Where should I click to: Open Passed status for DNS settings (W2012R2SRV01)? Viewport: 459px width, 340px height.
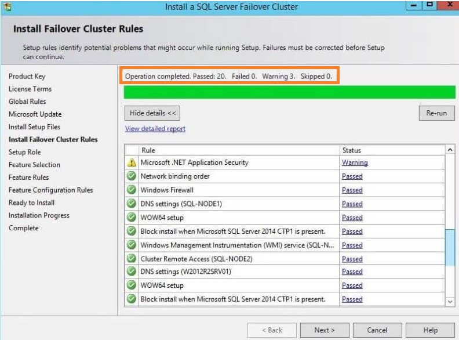(x=352, y=272)
